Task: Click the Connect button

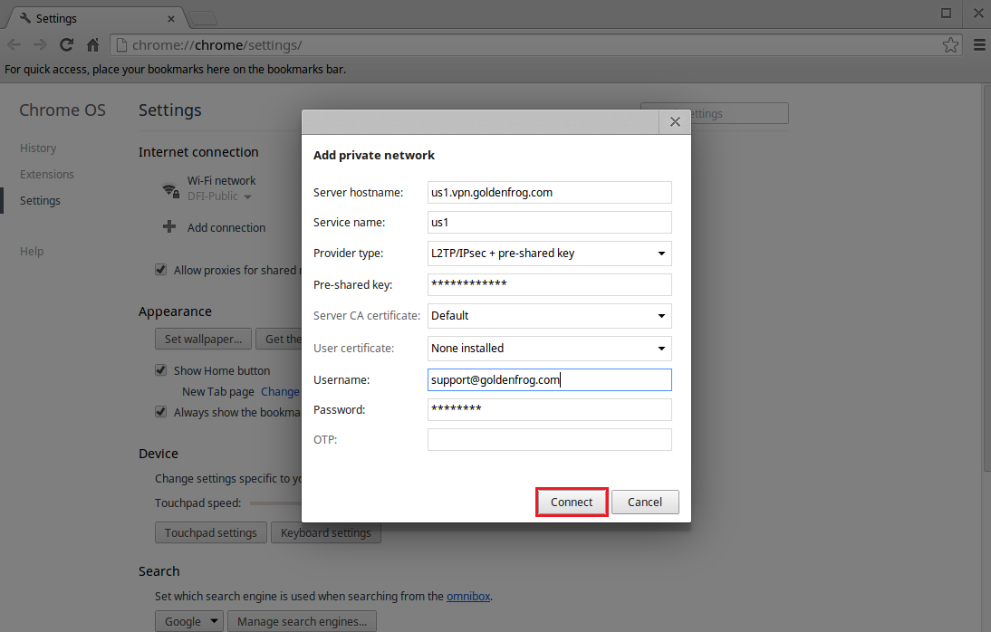Action: click(x=572, y=501)
